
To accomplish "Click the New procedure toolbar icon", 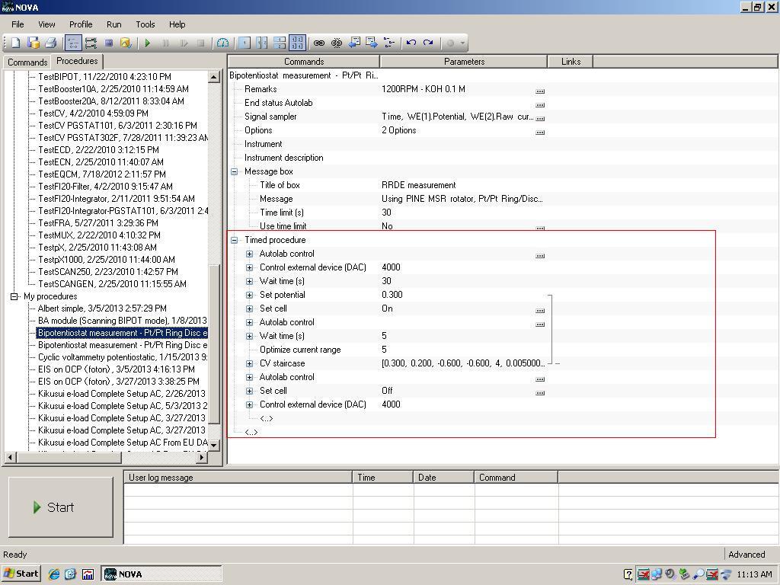I will (x=15, y=43).
